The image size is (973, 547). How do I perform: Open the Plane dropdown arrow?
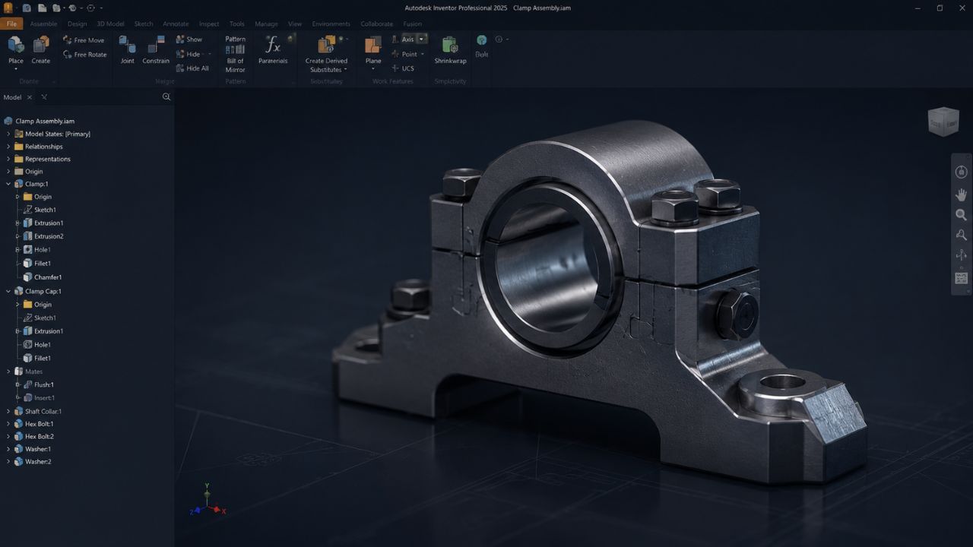[373, 69]
